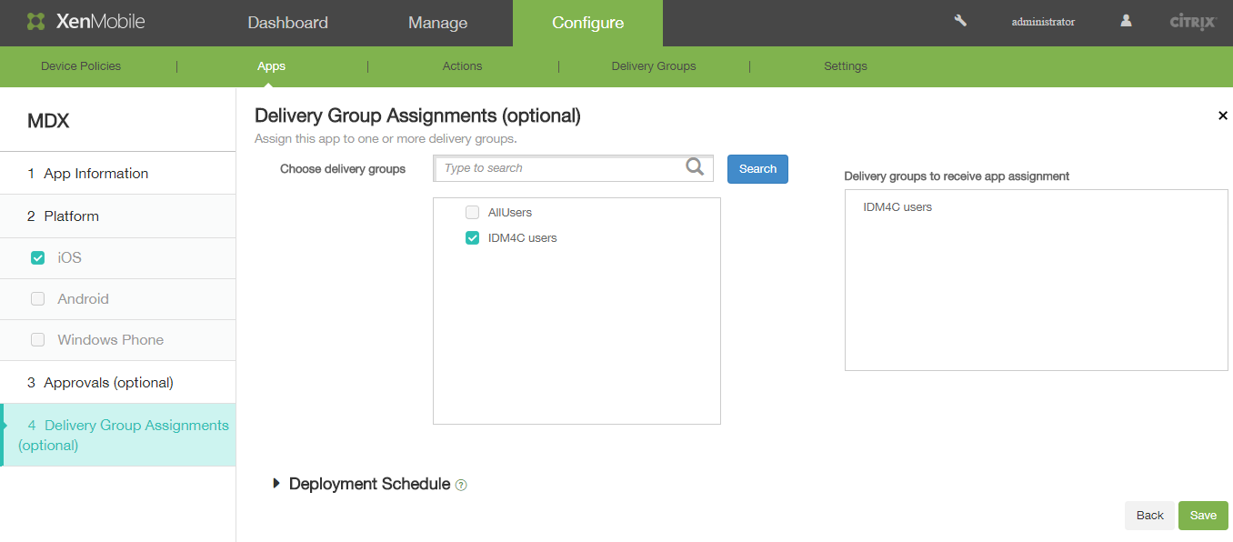This screenshot has width=1233, height=542.
Task: Click the magnifier icon in search box
Action: (695, 167)
